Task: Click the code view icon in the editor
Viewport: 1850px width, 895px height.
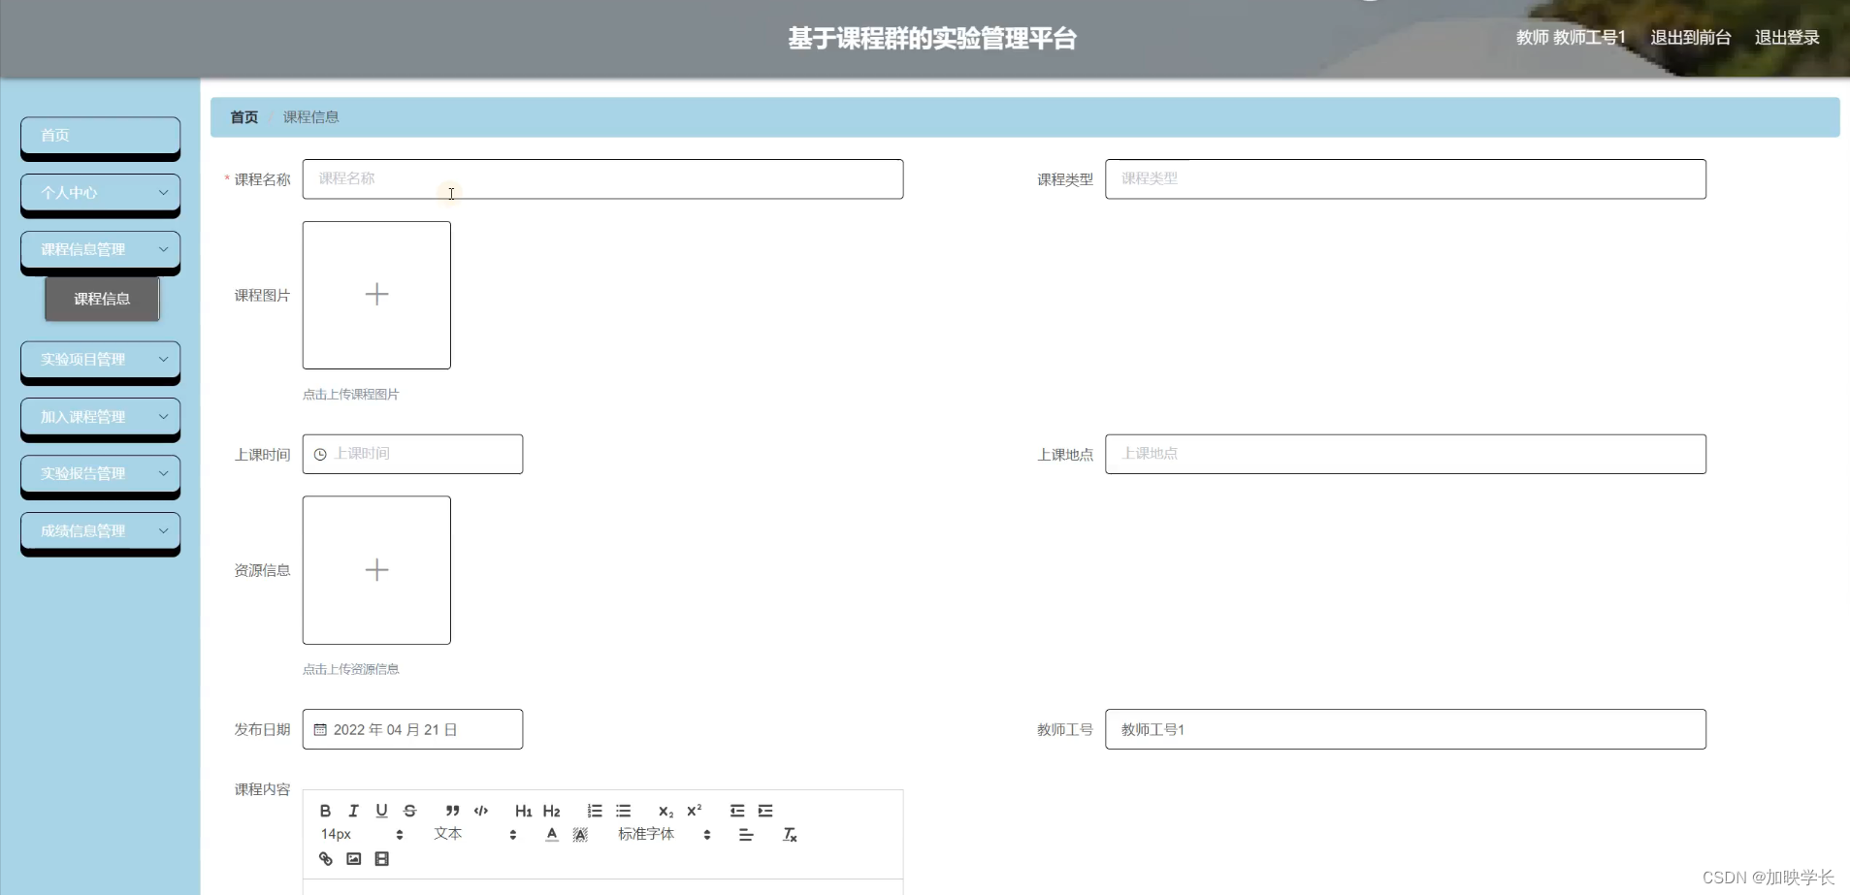Action: [480, 811]
